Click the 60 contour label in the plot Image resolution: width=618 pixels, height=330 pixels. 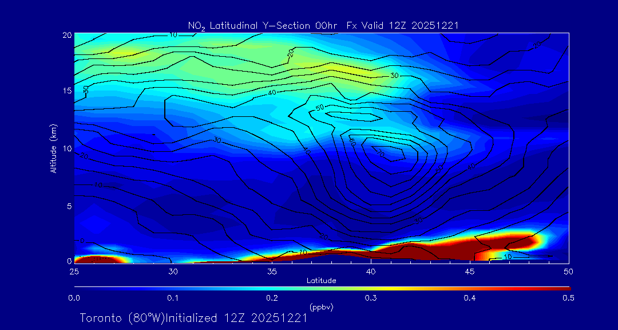(x=352, y=142)
